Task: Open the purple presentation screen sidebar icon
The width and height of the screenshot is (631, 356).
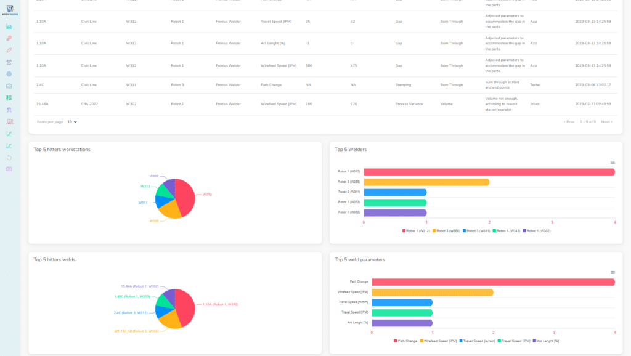Action: pyautogui.click(x=9, y=169)
